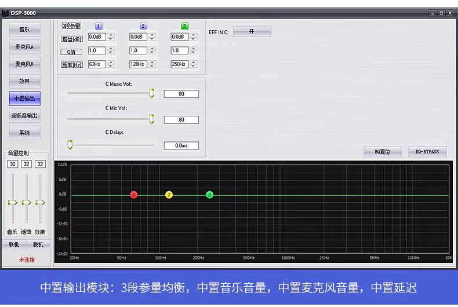Click the 脱机 offline button
The image size is (458, 307).
38,244
